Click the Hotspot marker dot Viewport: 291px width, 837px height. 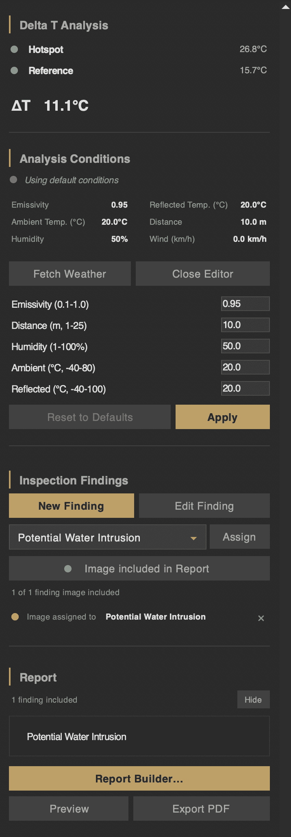tap(14, 49)
